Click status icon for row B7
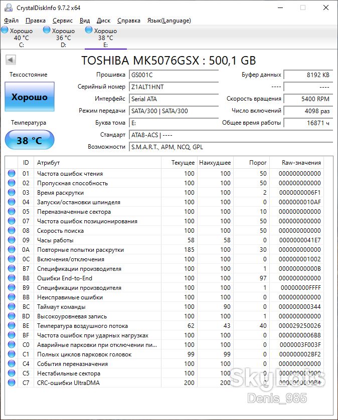338x420 pixels. pos(12,268)
